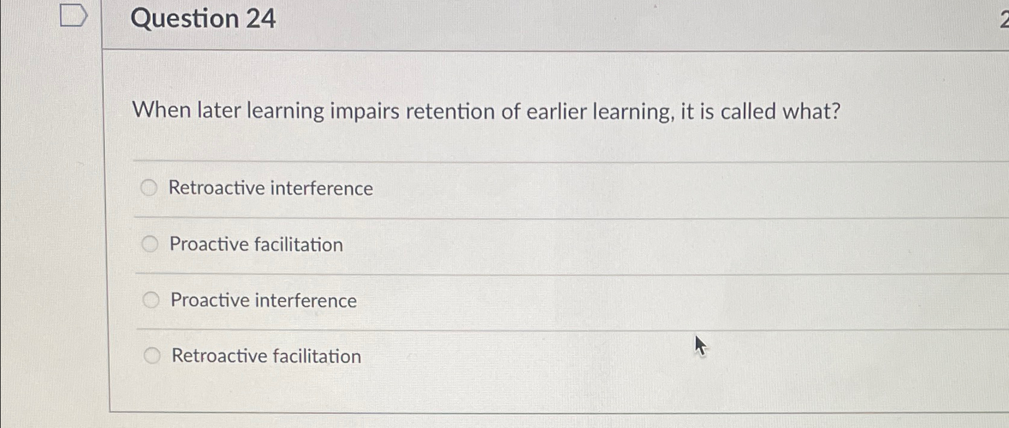Click the left margin beside the question panel
1009x428 pixels.
click(x=54, y=240)
